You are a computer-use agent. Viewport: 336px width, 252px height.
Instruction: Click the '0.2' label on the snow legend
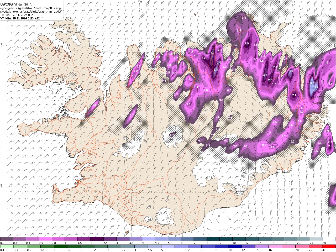pyautogui.click(x=2, y=243)
